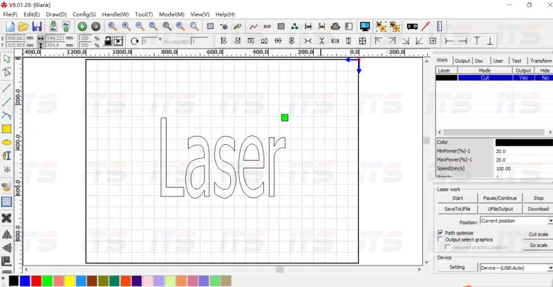
Task: Click the Start button in Laser work
Action: point(458,198)
